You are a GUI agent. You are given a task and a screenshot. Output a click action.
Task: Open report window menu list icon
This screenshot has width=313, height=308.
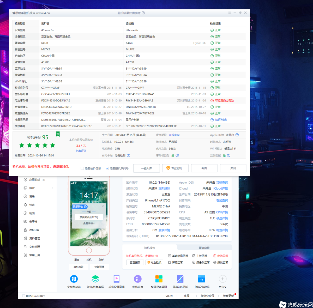pos(230,13)
